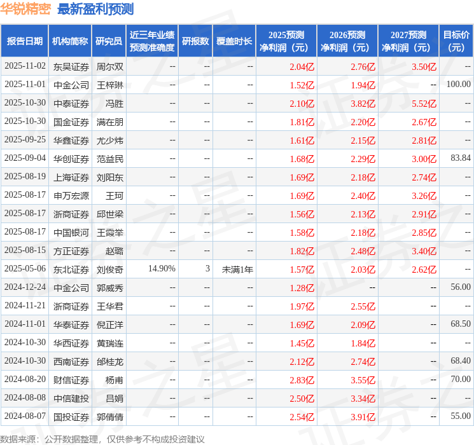Select the 2027预测净利润 column header
The image size is (474, 445).
coord(408,41)
